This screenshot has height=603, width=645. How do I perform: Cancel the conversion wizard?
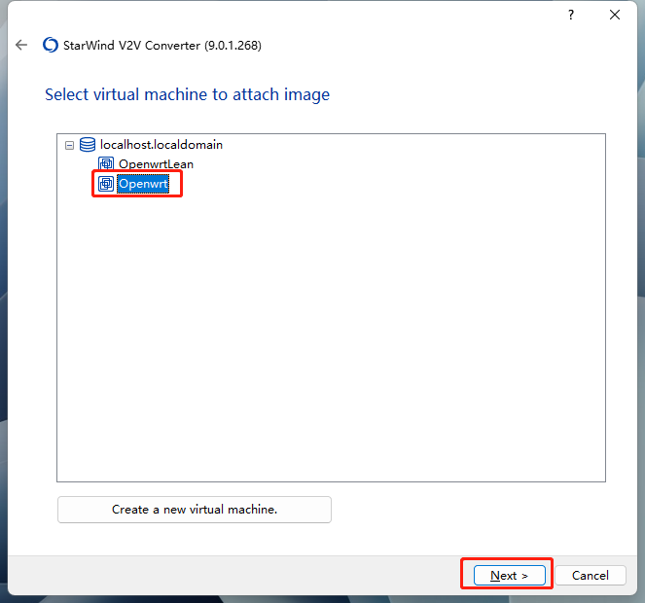(x=590, y=575)
